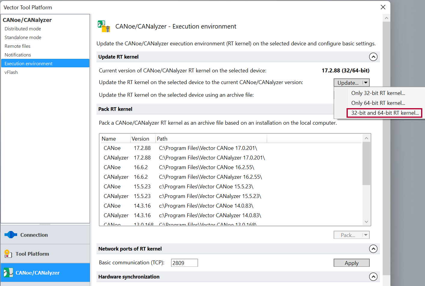Open Notifications page
Screen dimensions: 425x286
pyautogui.click(x=18, y=55)
